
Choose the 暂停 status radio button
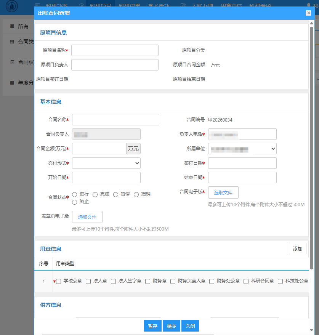click(116, 194)
